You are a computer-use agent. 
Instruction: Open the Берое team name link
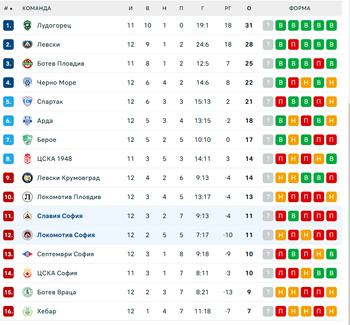(x=47, y=140)
